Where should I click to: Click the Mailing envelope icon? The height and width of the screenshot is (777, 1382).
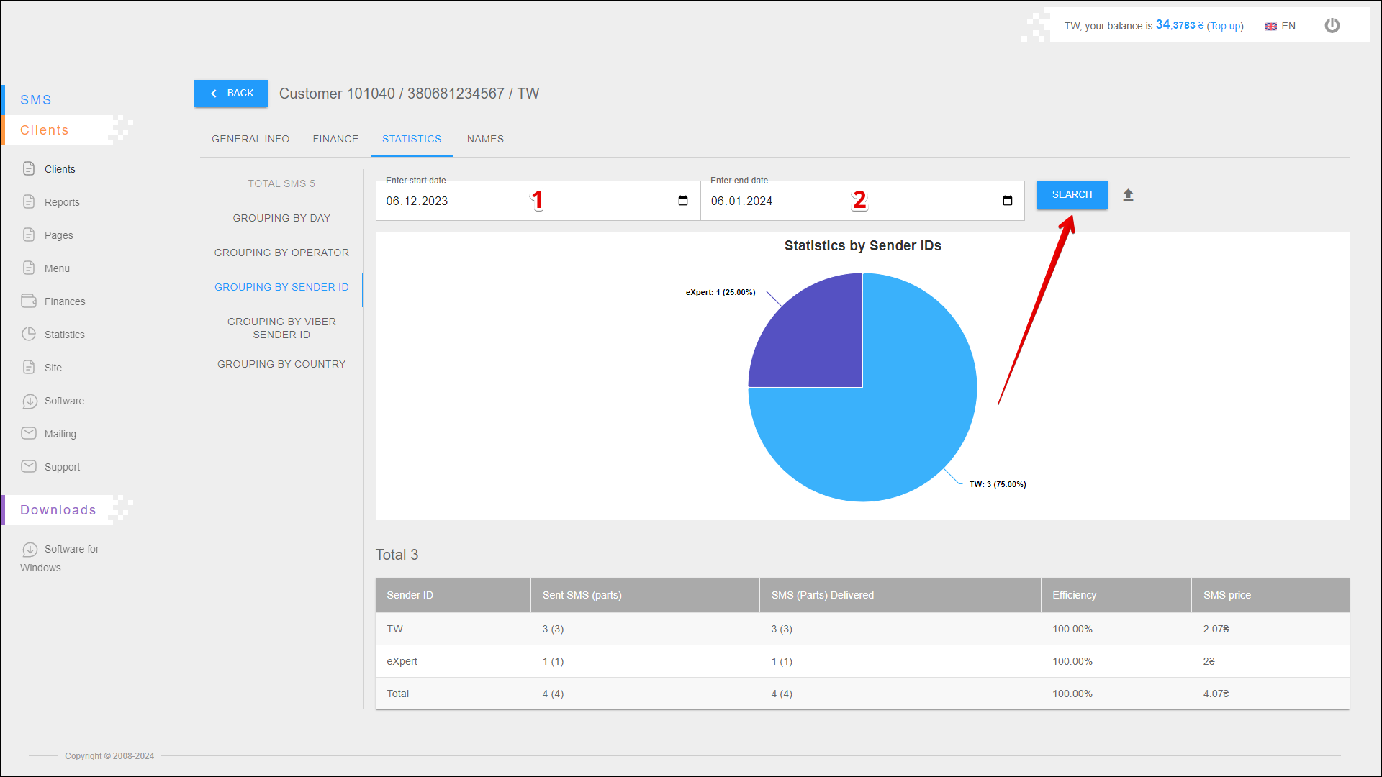coord(29,434)
